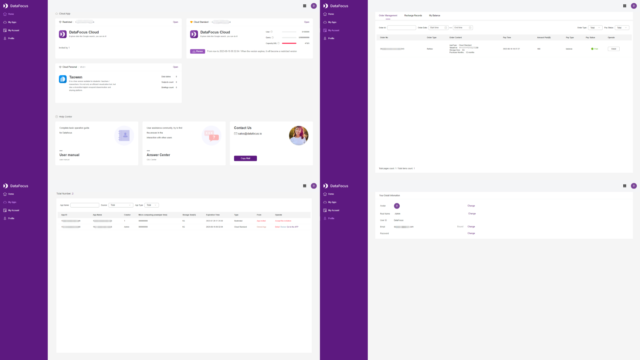Click the apps grid icon on the Your Detail Information page
The image size is (640, 360).
tap(624, 186)
